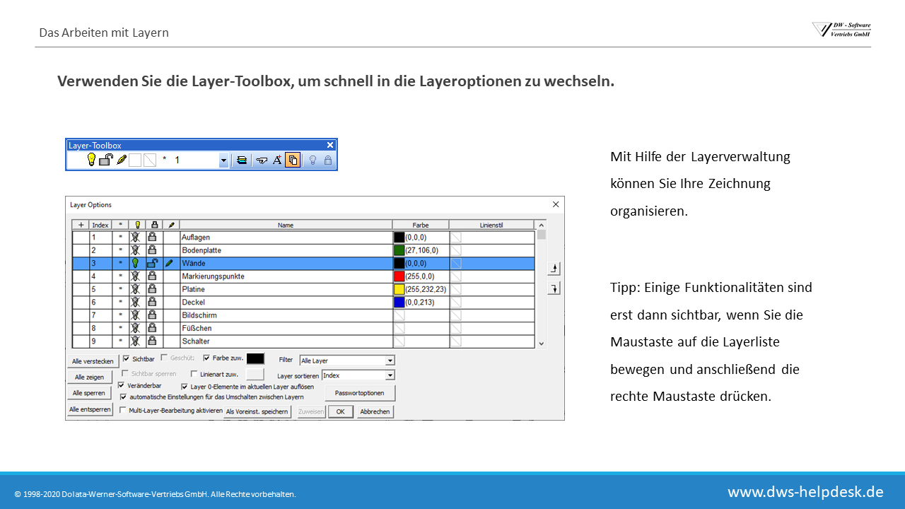Screen dimensions: 905x509
Task: Open the layer stack options icon
Action: [x=242, y=160]
